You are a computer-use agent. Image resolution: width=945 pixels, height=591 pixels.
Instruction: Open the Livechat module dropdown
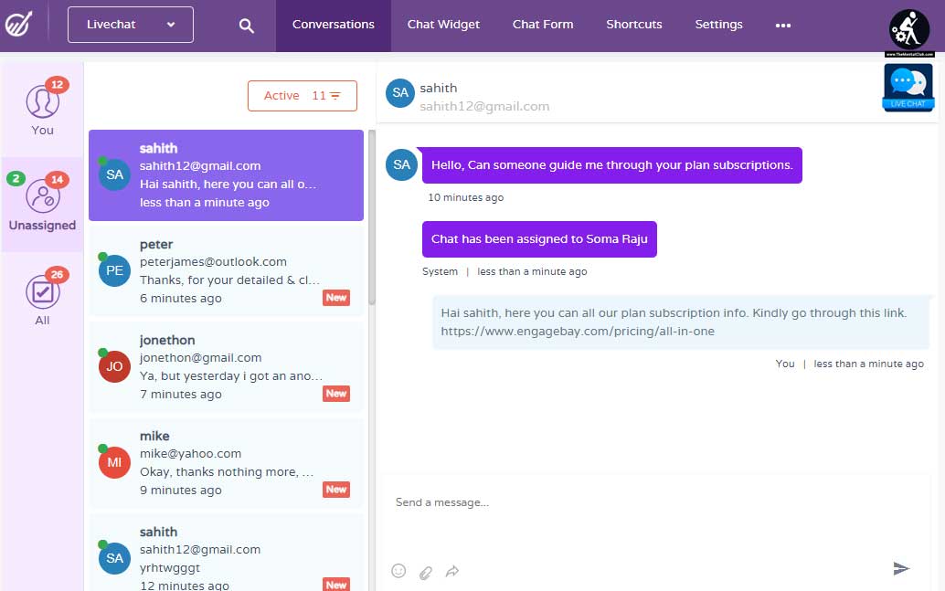pos(130,25)
